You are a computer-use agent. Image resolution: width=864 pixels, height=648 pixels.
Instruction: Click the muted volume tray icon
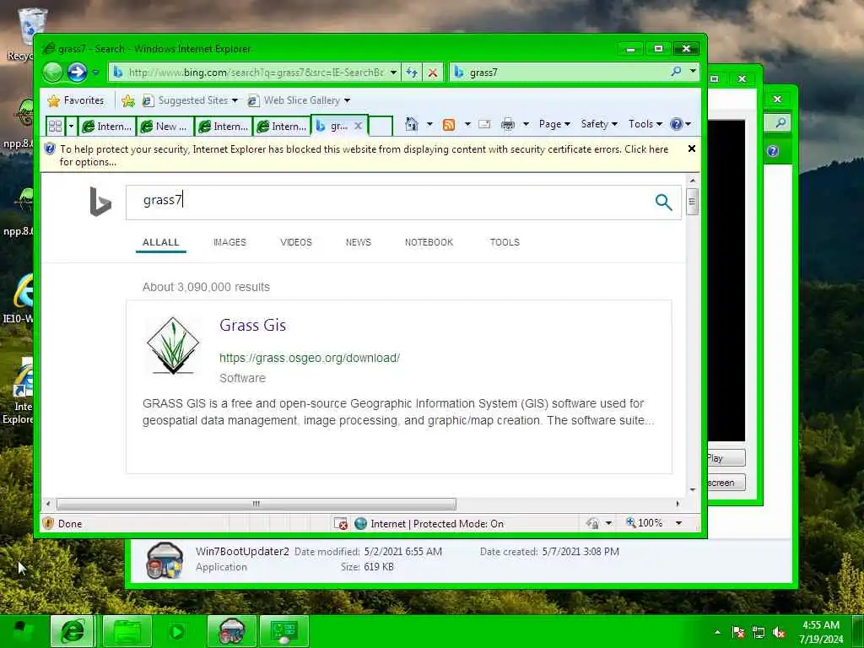pyautogui.click(x=779, y=633)
